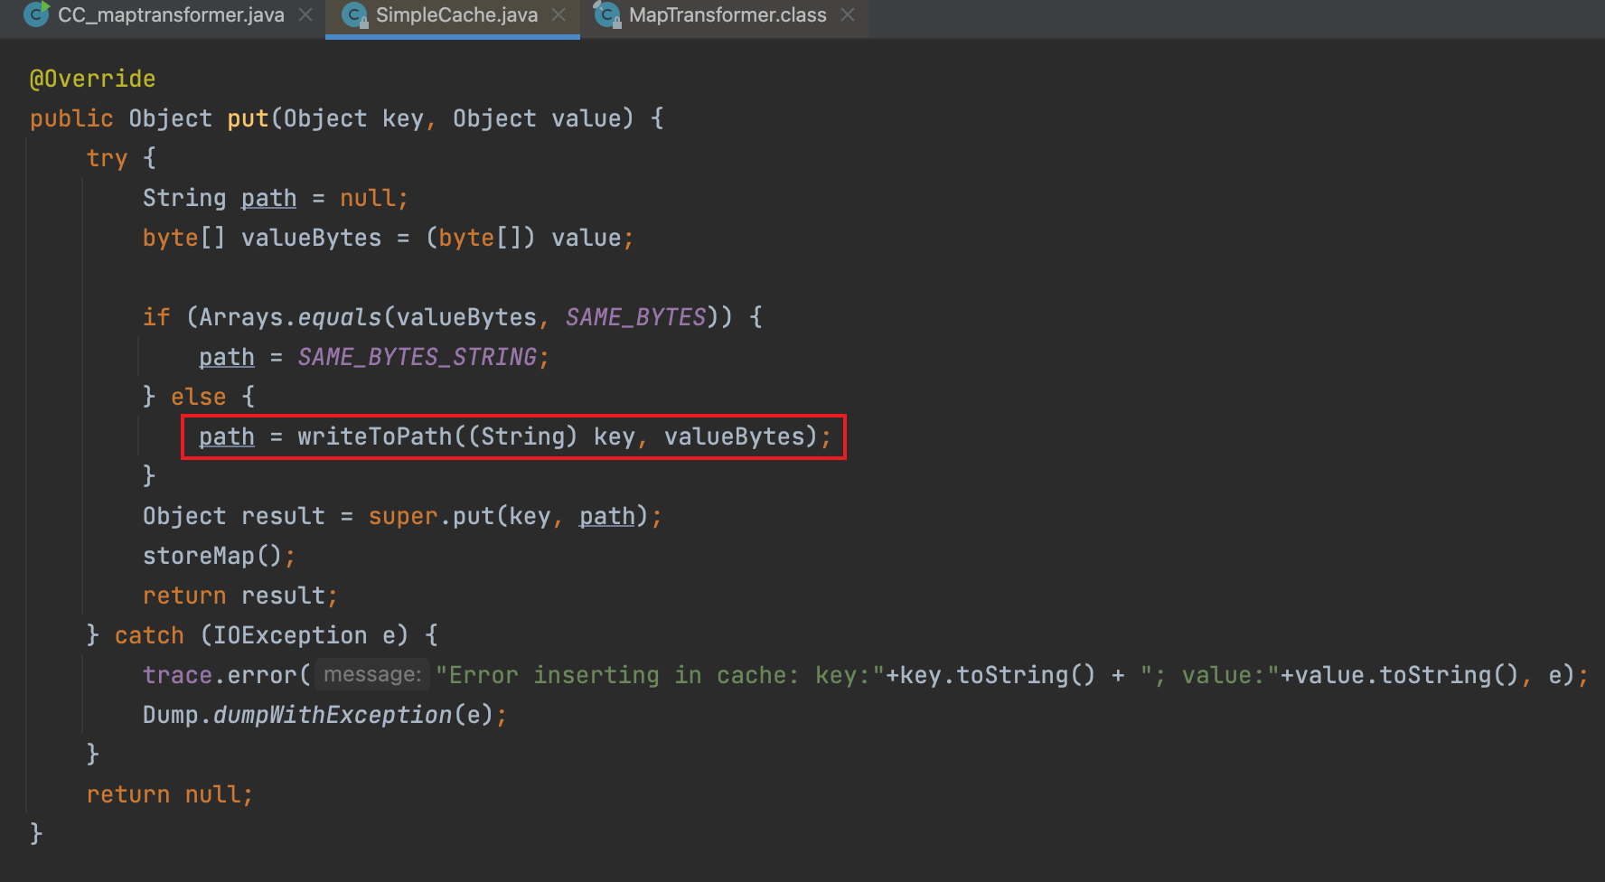Screen dimensions: 1605x882
Task: Click the italic equals method in Arrays.equals
Action: [340, 317]
